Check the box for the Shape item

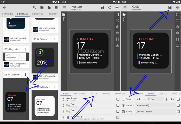pos(118,99)
